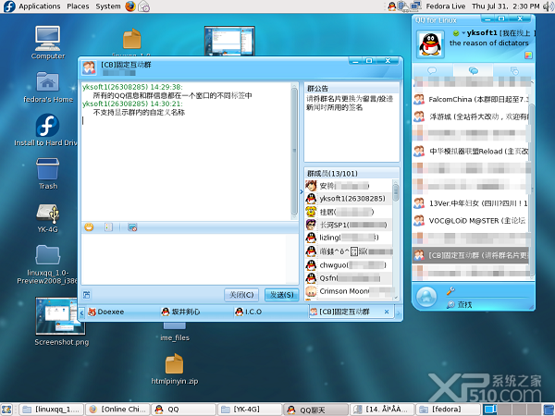The height and width of the screenshot is (416, 555).
Task: Select the Install to Hard Drive icon
Action: pos(46,130)
